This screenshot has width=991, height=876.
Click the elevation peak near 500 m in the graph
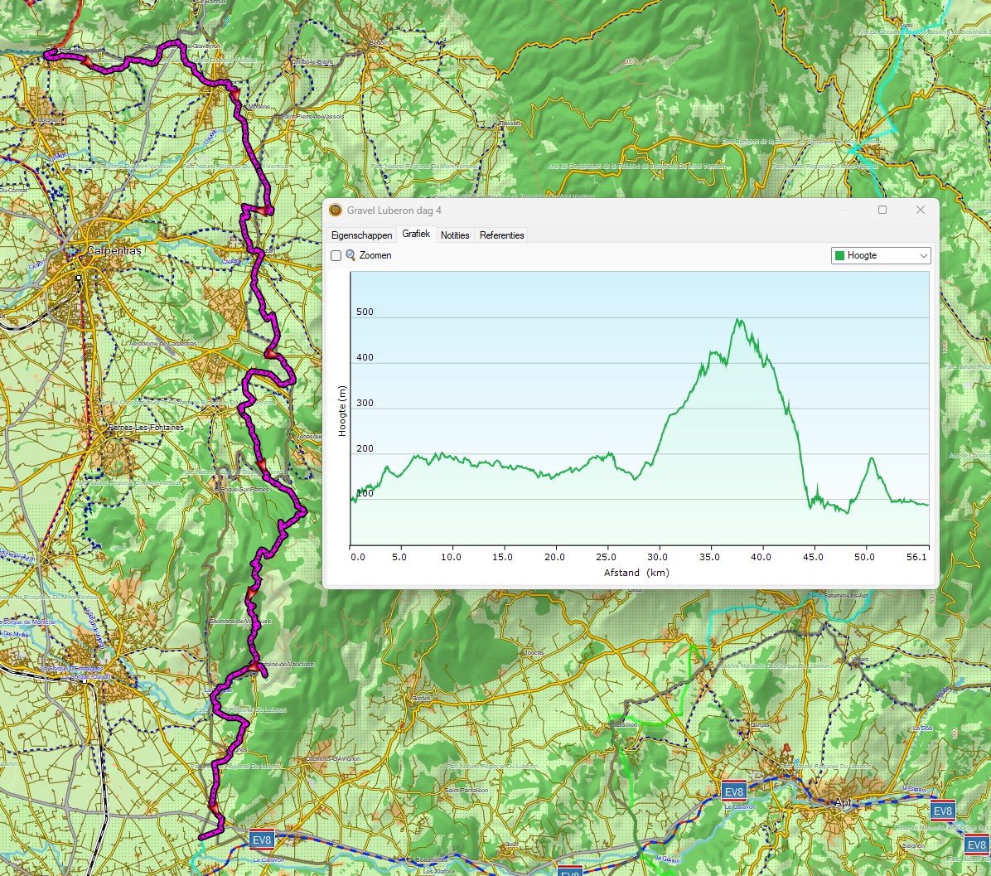[737, 320]
